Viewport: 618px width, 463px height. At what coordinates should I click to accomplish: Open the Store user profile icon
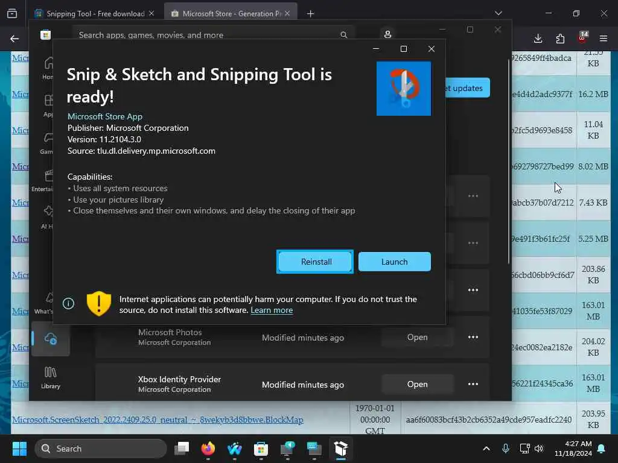[x=388, y=34]
